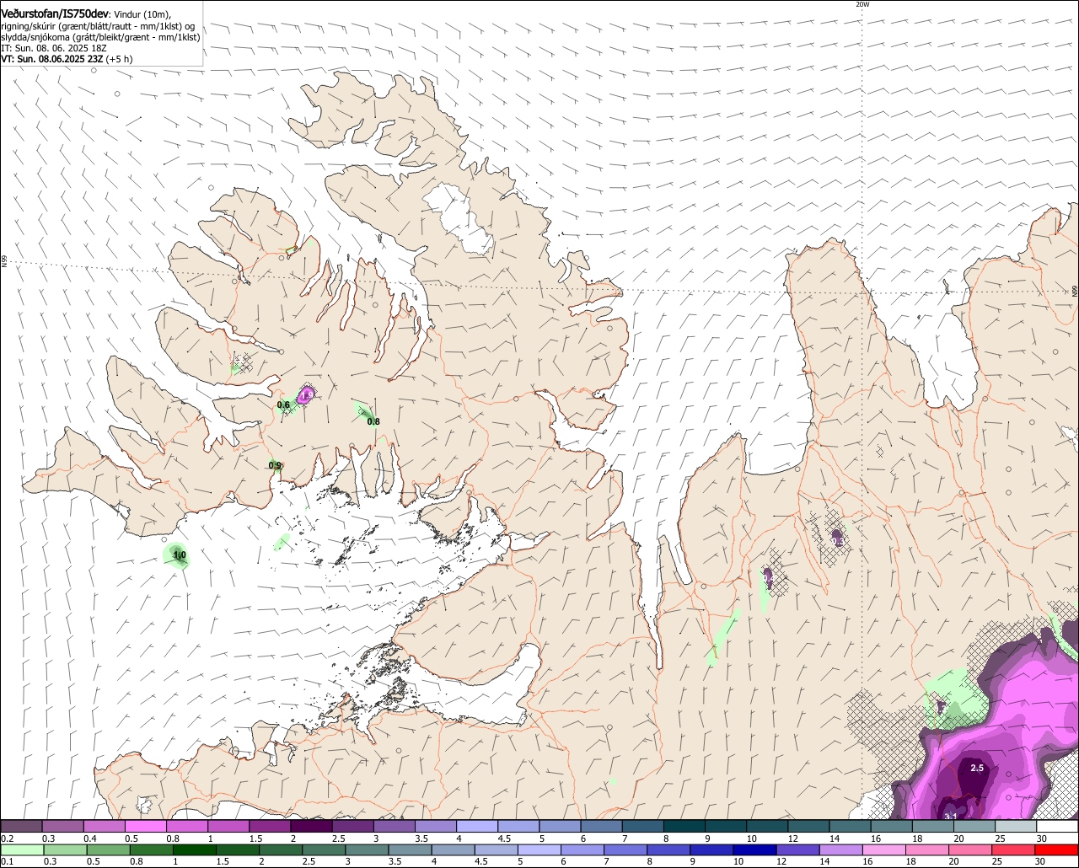Image resolution: width=1079 pixels, height=868 pixels.
Task: Click the 0.9 precipitation value on the map
Action: (275, 466)
